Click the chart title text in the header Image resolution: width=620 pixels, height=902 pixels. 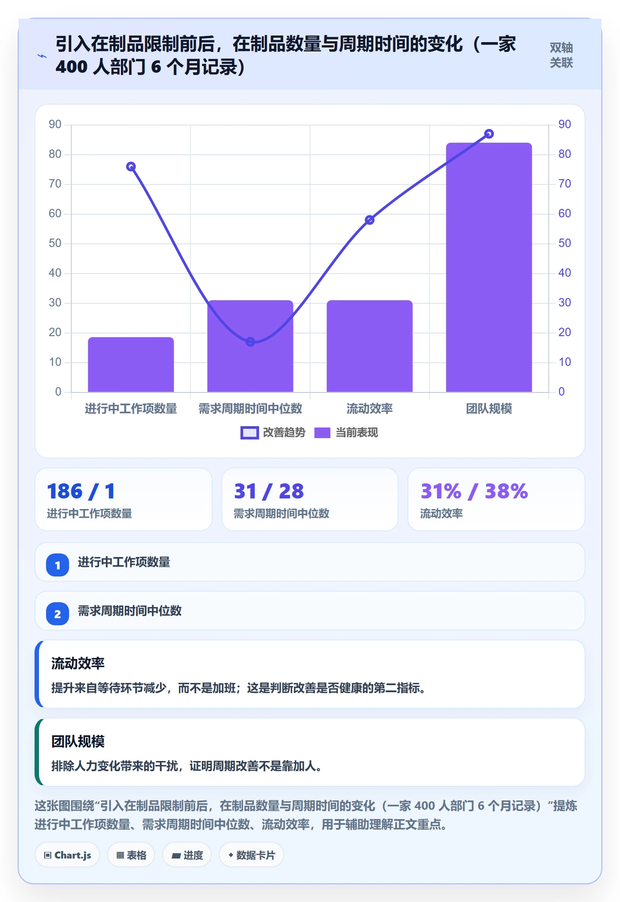[x=286, y=55]
